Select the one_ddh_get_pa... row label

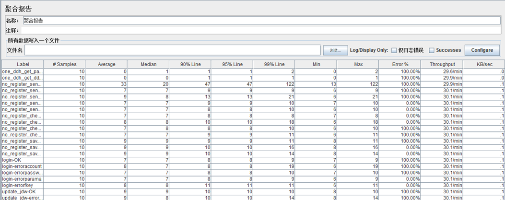[x=23, y=71]
